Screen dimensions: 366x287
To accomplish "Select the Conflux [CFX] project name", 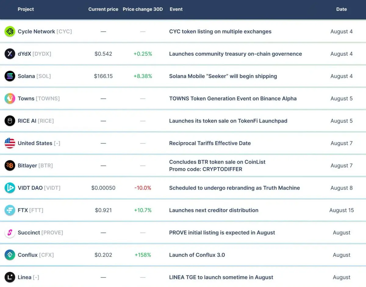I will tap(36, 255).
